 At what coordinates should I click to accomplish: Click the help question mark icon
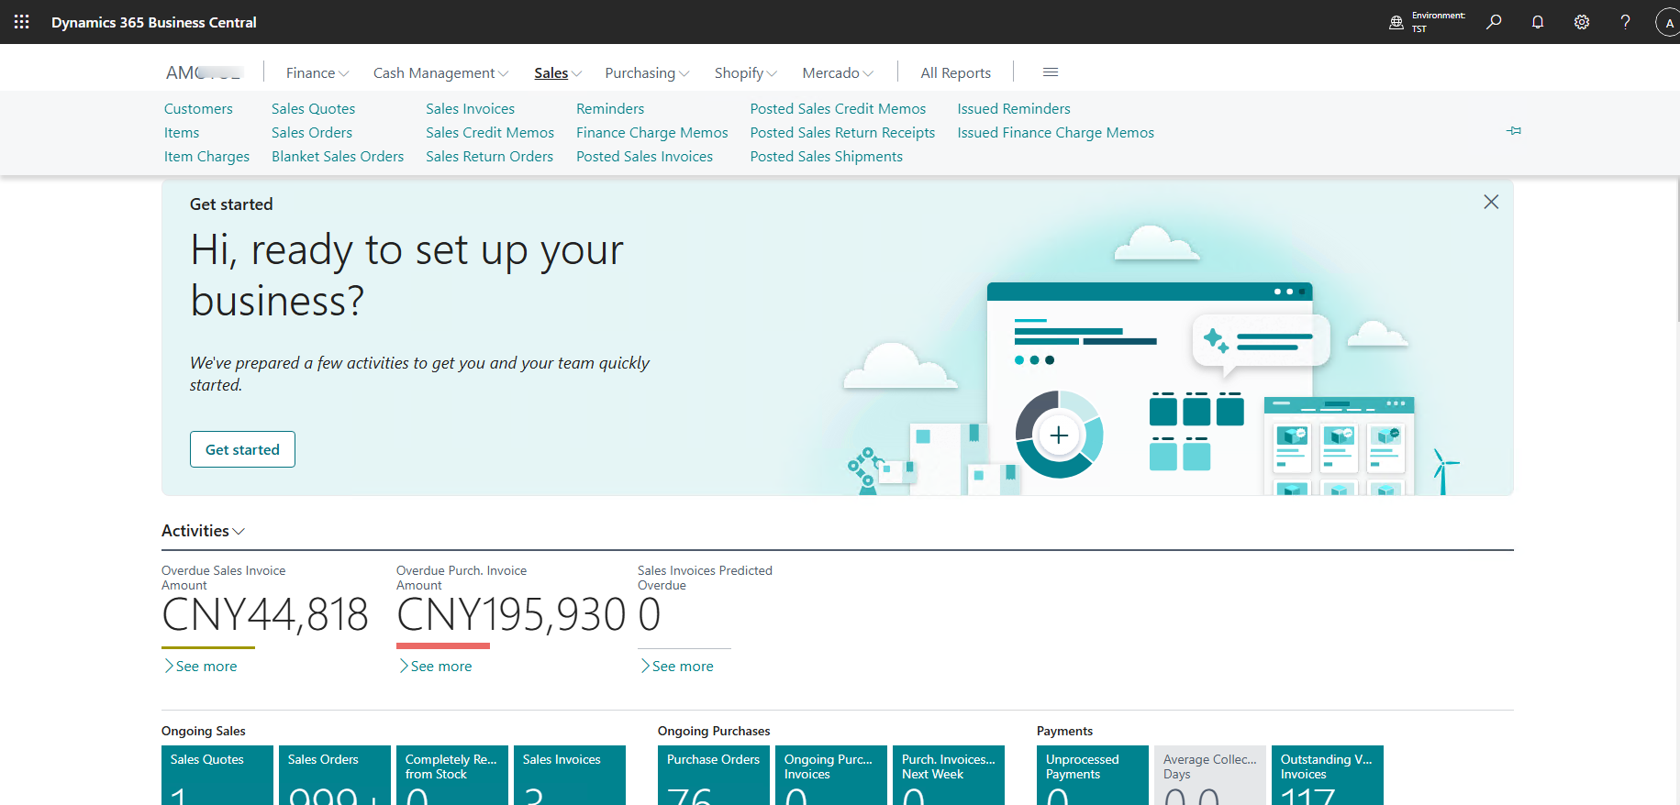click(1625, 22)
